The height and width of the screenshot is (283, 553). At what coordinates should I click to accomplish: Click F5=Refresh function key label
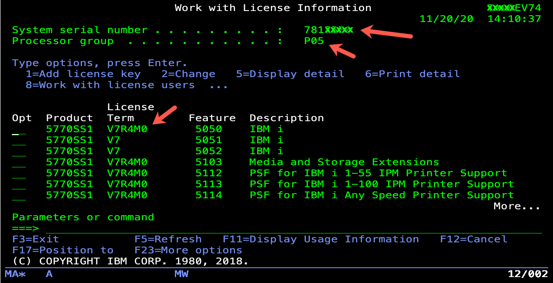[168, 239]
